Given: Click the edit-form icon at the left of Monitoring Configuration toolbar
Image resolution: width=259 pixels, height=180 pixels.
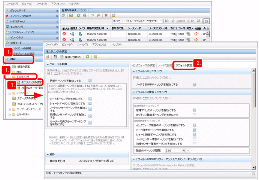Looking at the screenshot, I should 47,57.
